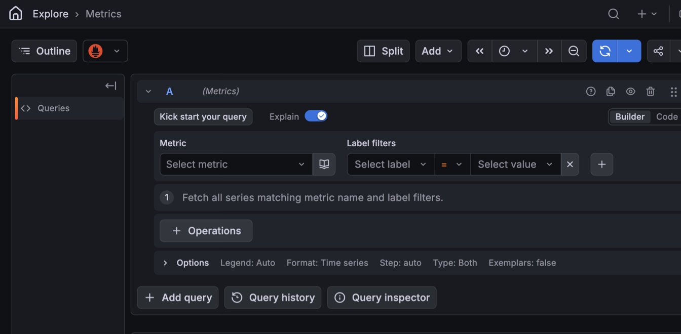Zoom out the time range

tap(574, 51)
